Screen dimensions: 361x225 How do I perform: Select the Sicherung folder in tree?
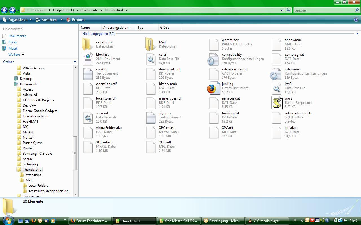tap(30, 164)
